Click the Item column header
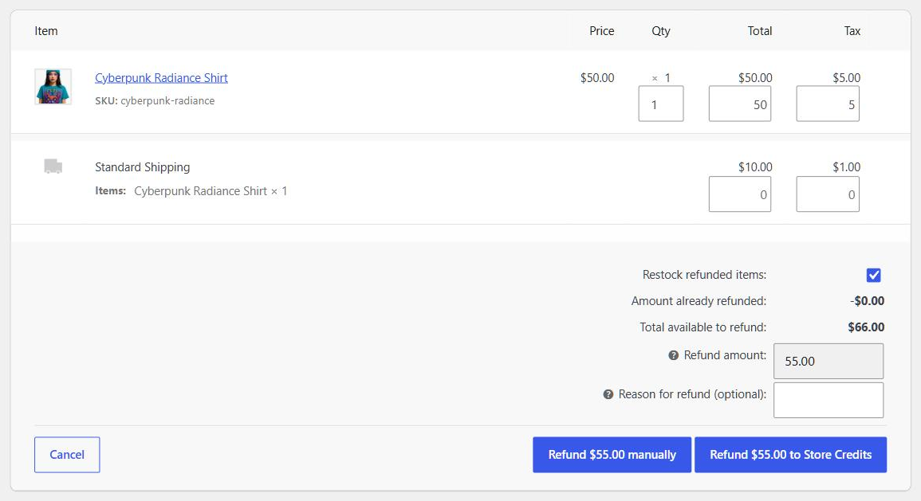This screenshot has width=921, height=501. tap(45, 31)
